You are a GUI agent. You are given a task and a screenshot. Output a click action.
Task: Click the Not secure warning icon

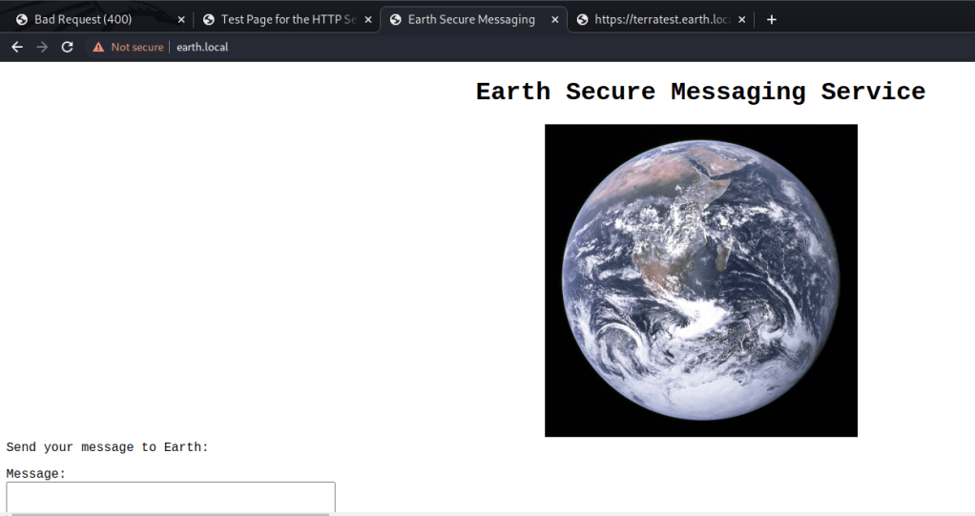pyautogui.click(x=98, y=47)
